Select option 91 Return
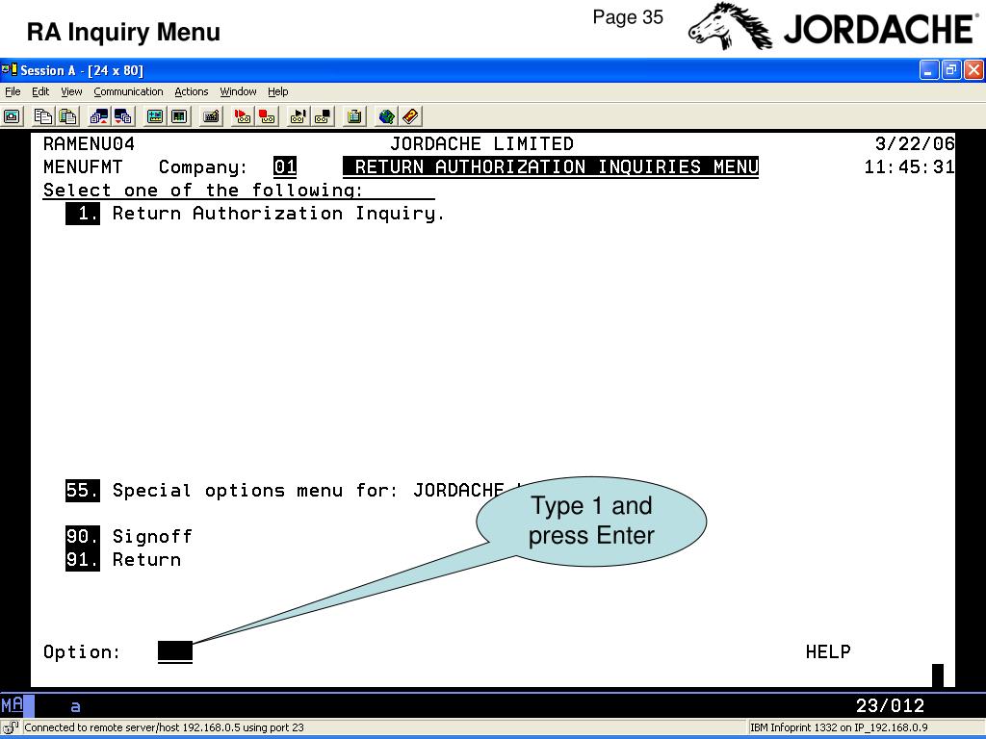986x739 pixels. pos(123,559)
